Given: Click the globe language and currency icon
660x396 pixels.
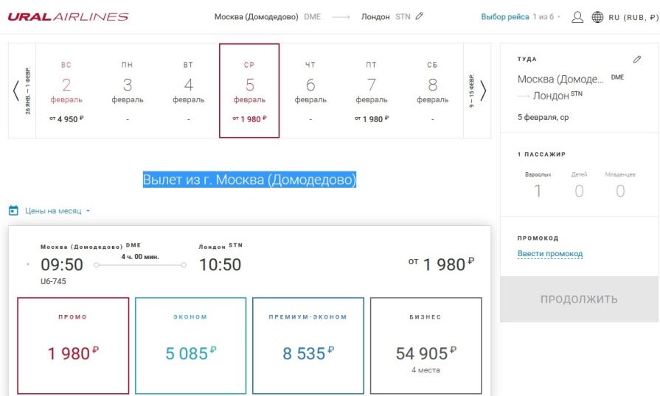Looking at the screenshot, I should pyautogui.click(x=597, y=17).
